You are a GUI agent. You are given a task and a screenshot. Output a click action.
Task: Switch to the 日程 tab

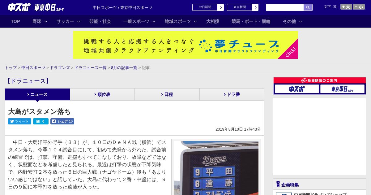(x=167, y=94)
